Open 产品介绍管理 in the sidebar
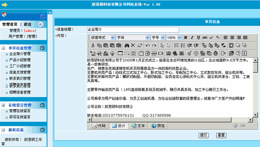Image resolution: width=260 pixels, height=147 pixels. point(20,60)
